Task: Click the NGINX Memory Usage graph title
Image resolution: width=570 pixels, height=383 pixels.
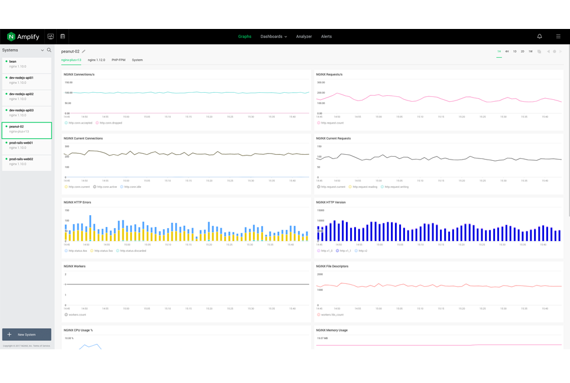Action: (x=332, y=330)
